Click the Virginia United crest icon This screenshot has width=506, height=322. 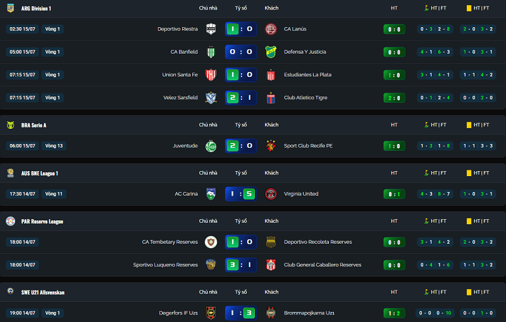pyautogui.click(x=271, y=194)
